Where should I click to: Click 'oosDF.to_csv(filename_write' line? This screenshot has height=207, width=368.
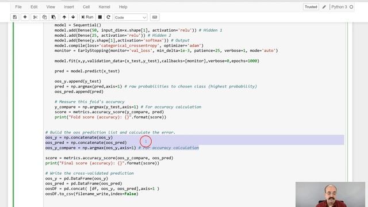click(x=92, y=194)
